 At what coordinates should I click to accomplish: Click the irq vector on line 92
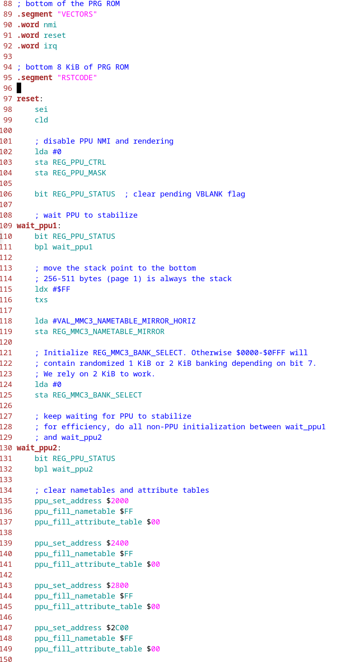(50, 46)
